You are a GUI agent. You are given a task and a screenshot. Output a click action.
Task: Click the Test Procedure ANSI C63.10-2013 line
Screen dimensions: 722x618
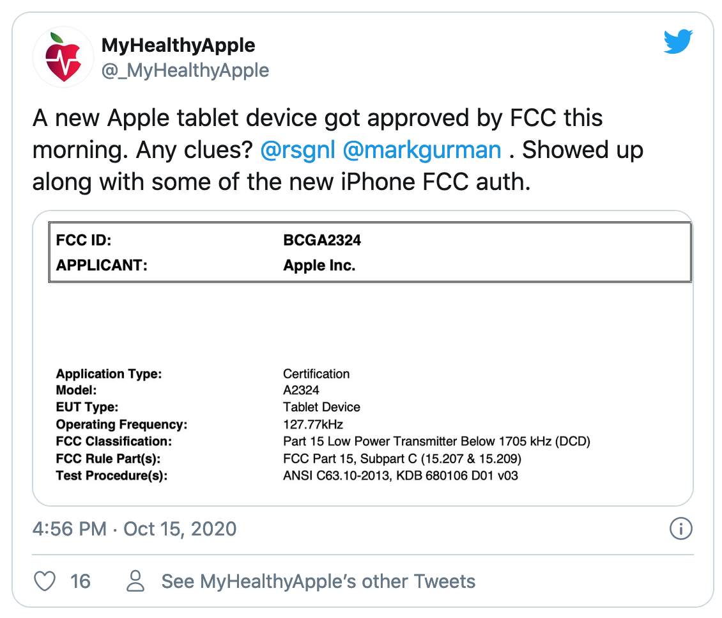pyautogui.click(x=287, y=475)
